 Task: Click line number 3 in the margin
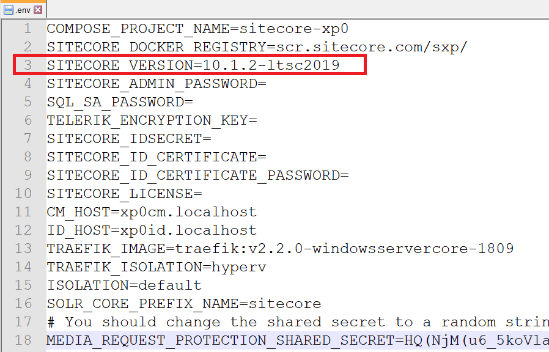27,65
